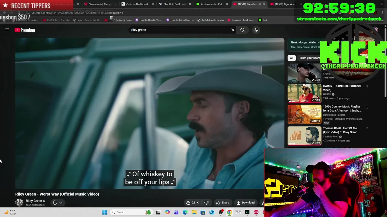Open File Explorer from taskbar
The width and height of the screenshot is (387, 217).
[x=194, y=212]
